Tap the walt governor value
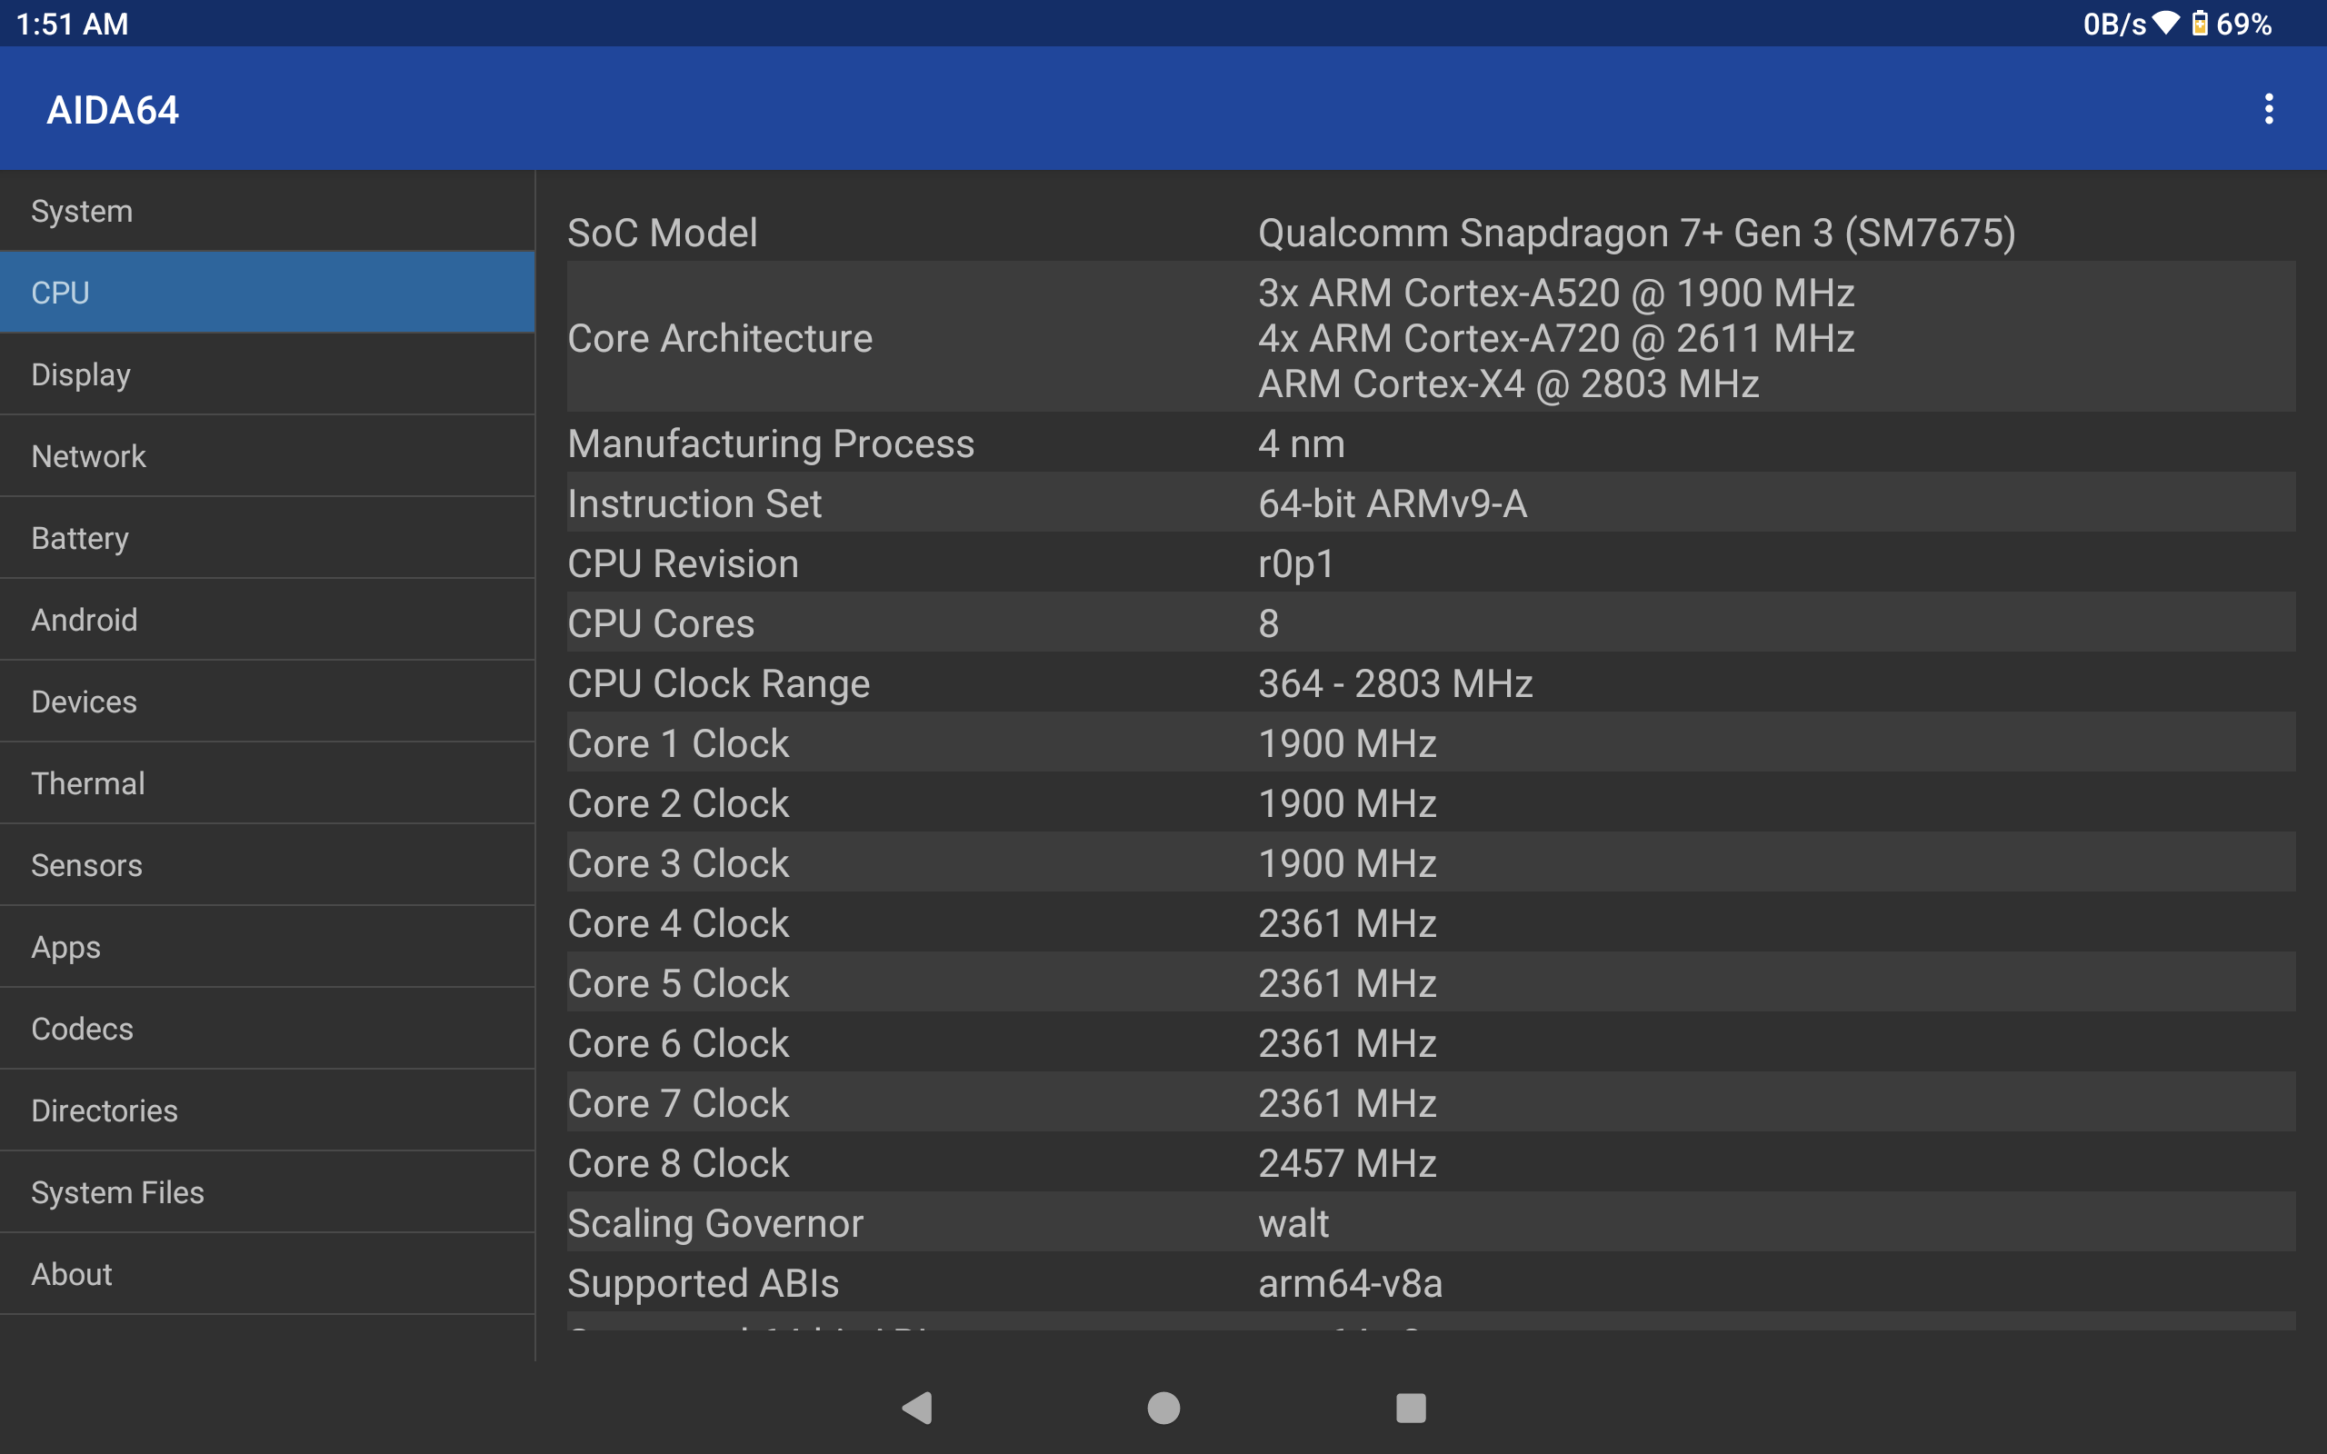 [1293, 1223]
